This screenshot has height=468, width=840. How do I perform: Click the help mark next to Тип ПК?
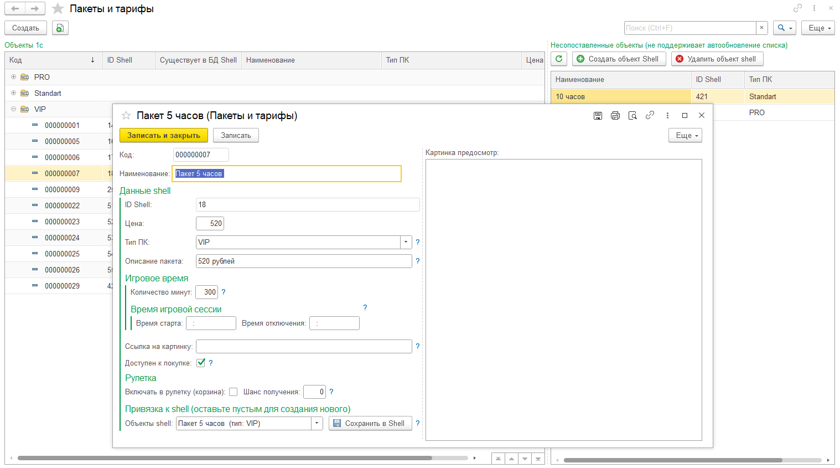coord(418,242)
